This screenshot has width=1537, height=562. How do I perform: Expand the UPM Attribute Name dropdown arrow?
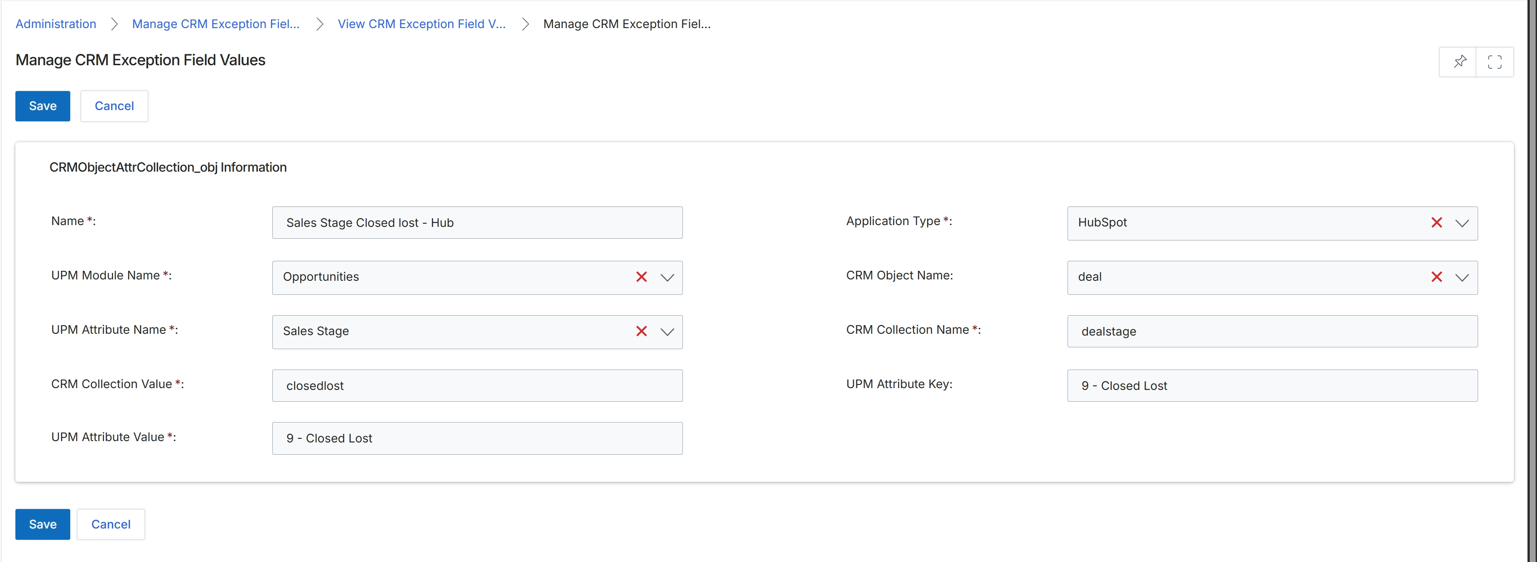click(667, 331)
